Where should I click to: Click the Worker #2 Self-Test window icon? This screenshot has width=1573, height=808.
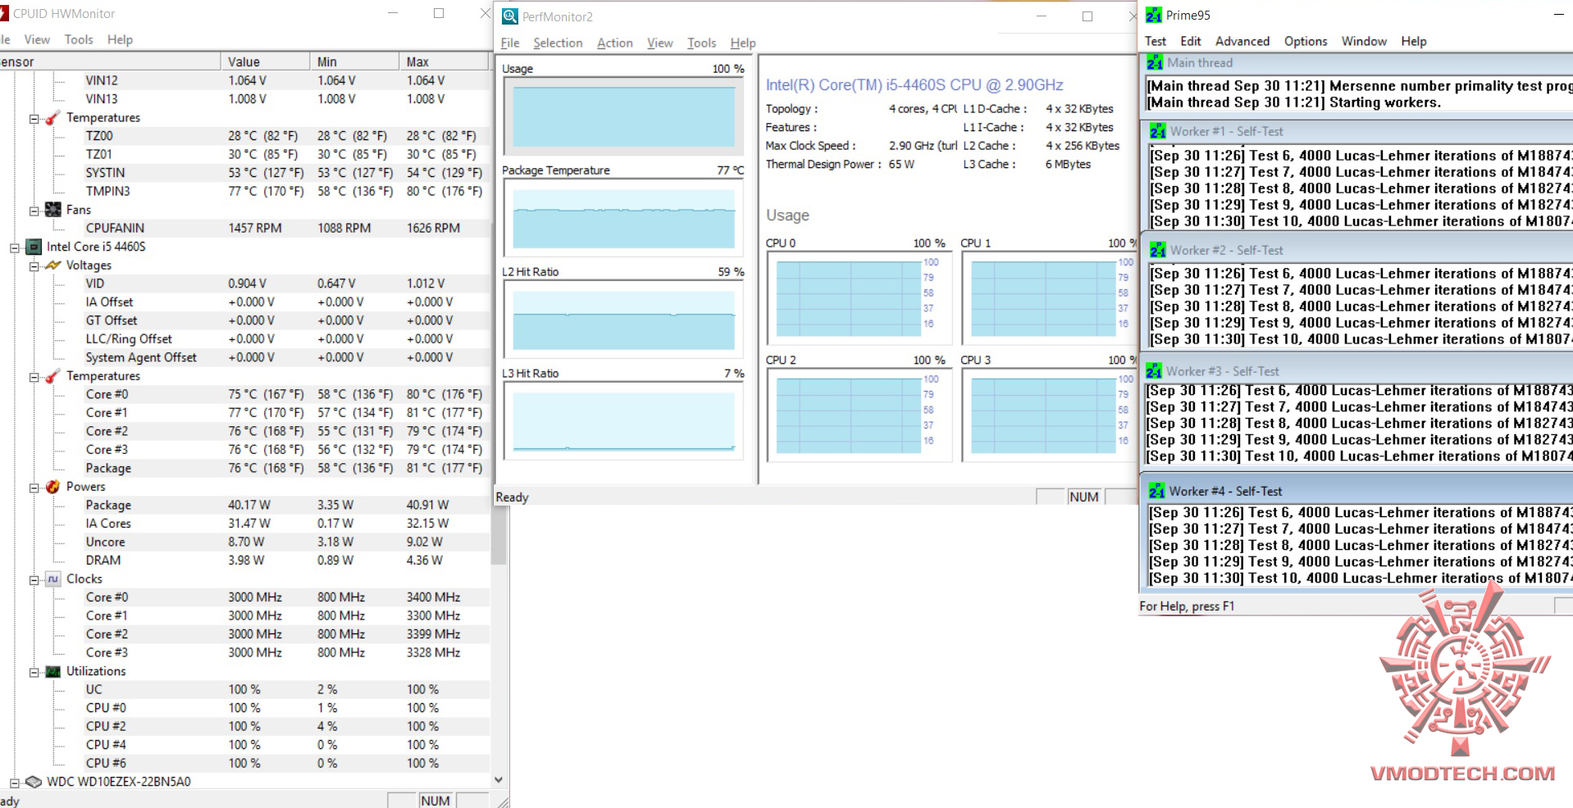[1157, 250]
